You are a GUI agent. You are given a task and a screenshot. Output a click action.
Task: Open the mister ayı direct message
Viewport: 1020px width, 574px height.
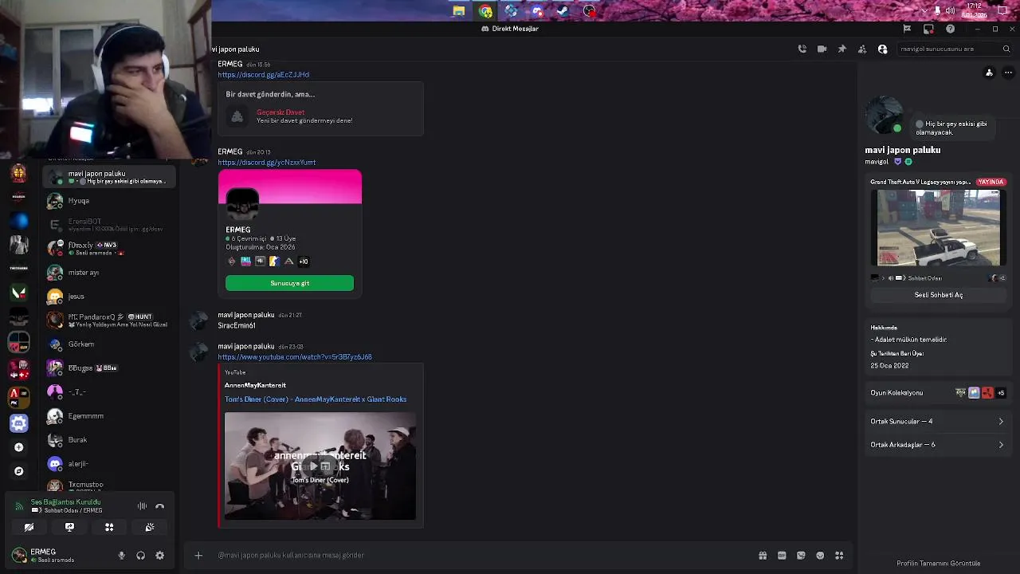point(109,273)
